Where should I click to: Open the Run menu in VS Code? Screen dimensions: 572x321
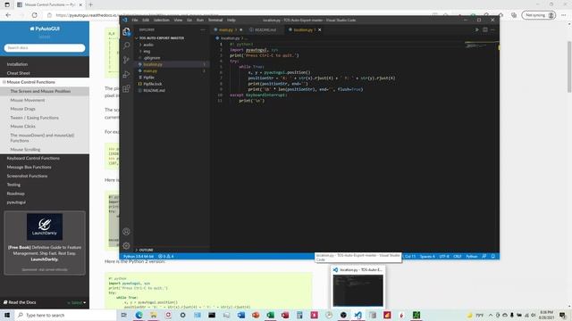click(x=200, y=20)
